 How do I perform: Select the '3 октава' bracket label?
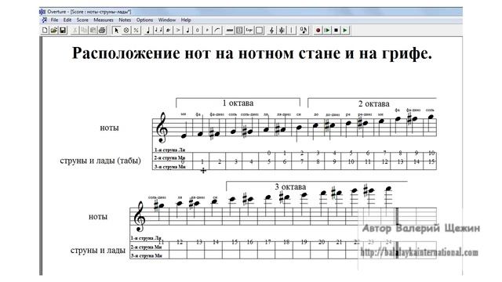[x=290, y=186]
